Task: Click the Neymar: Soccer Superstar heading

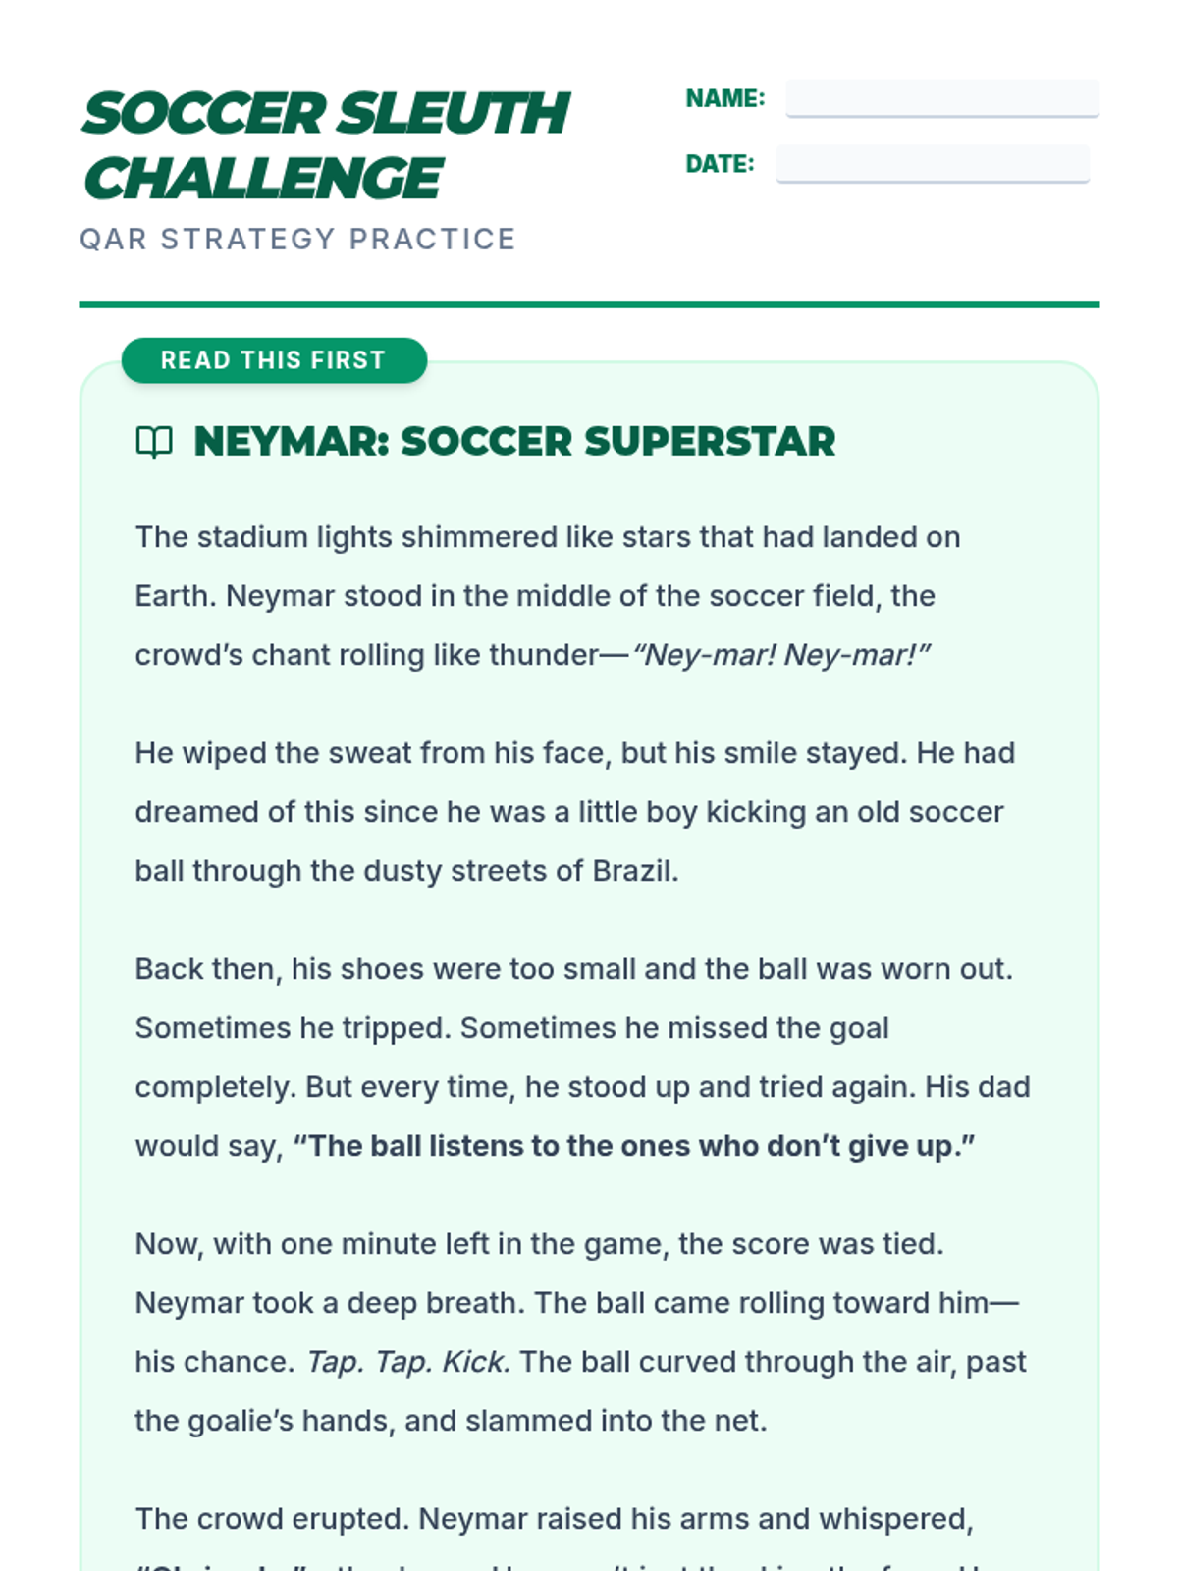Action: [x=514, y=442]
